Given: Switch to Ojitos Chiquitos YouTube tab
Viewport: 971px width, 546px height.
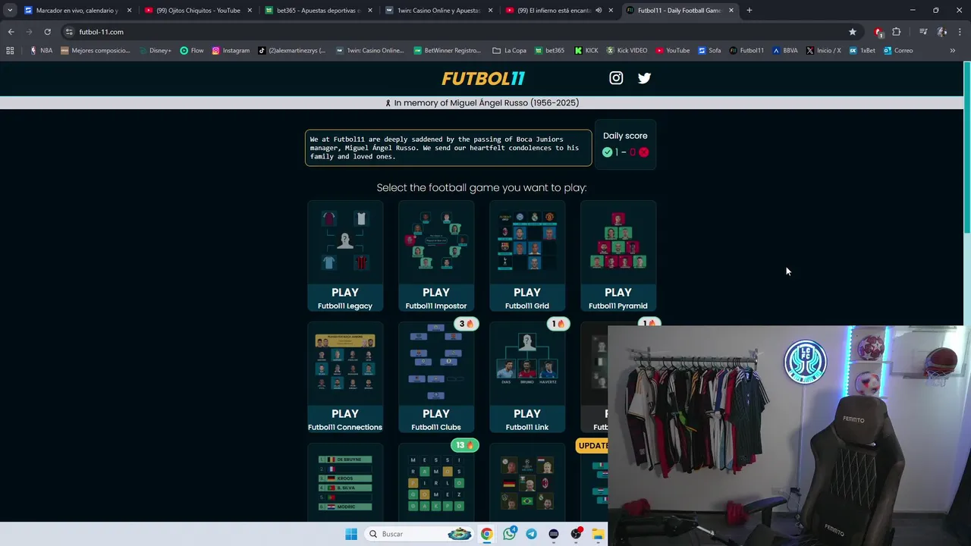Looking at the screenshot, I should pyautogui.click(x=198, y=11).
